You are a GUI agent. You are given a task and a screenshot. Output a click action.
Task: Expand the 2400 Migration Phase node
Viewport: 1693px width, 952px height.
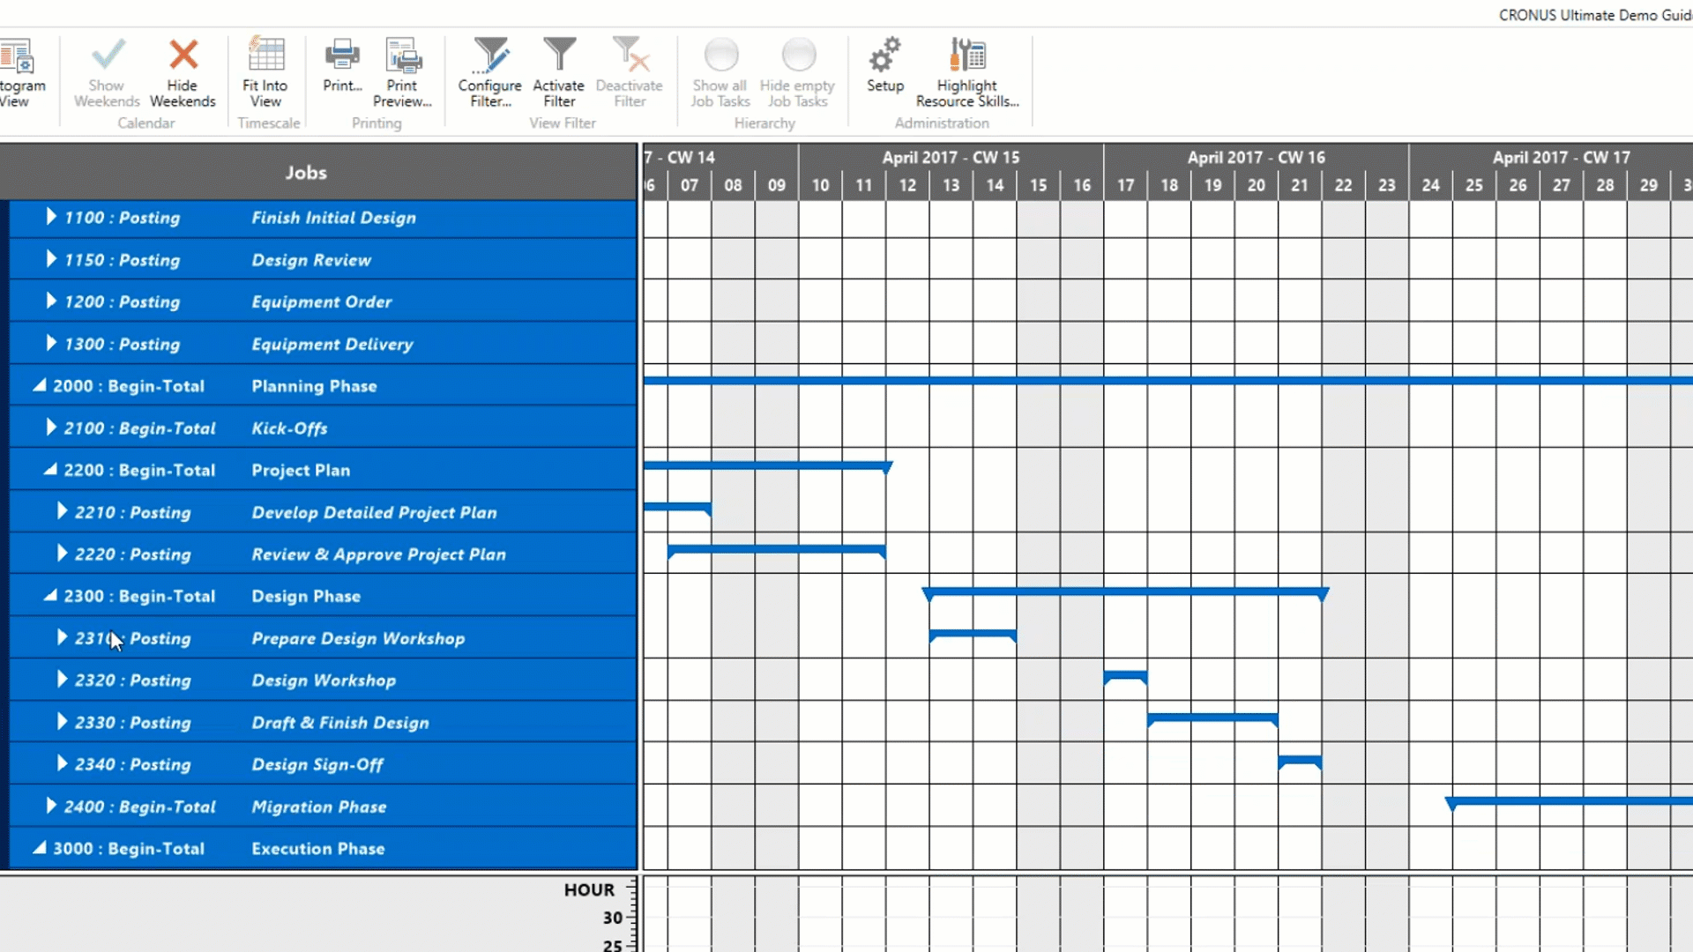(51, 806)
